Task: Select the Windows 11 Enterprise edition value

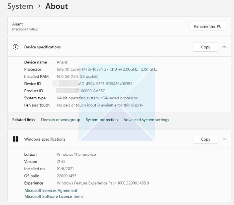Action: [76, 154]
